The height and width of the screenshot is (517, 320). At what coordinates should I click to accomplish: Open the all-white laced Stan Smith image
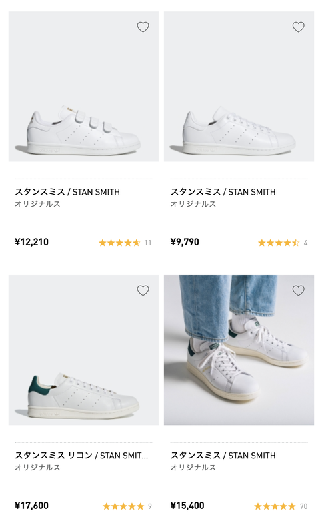[x=239, y=87]
